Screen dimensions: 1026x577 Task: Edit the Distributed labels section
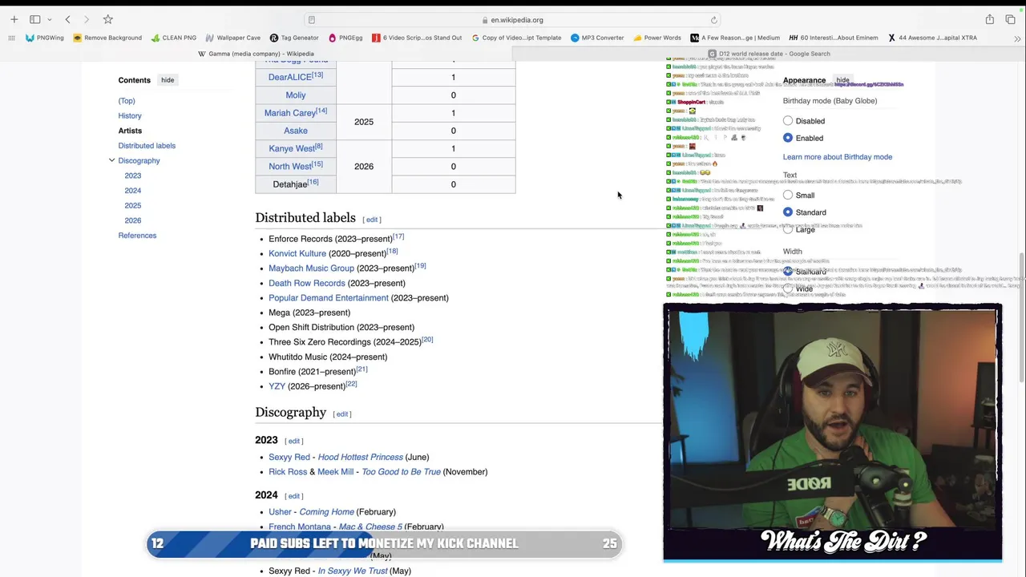click(372, 220)
